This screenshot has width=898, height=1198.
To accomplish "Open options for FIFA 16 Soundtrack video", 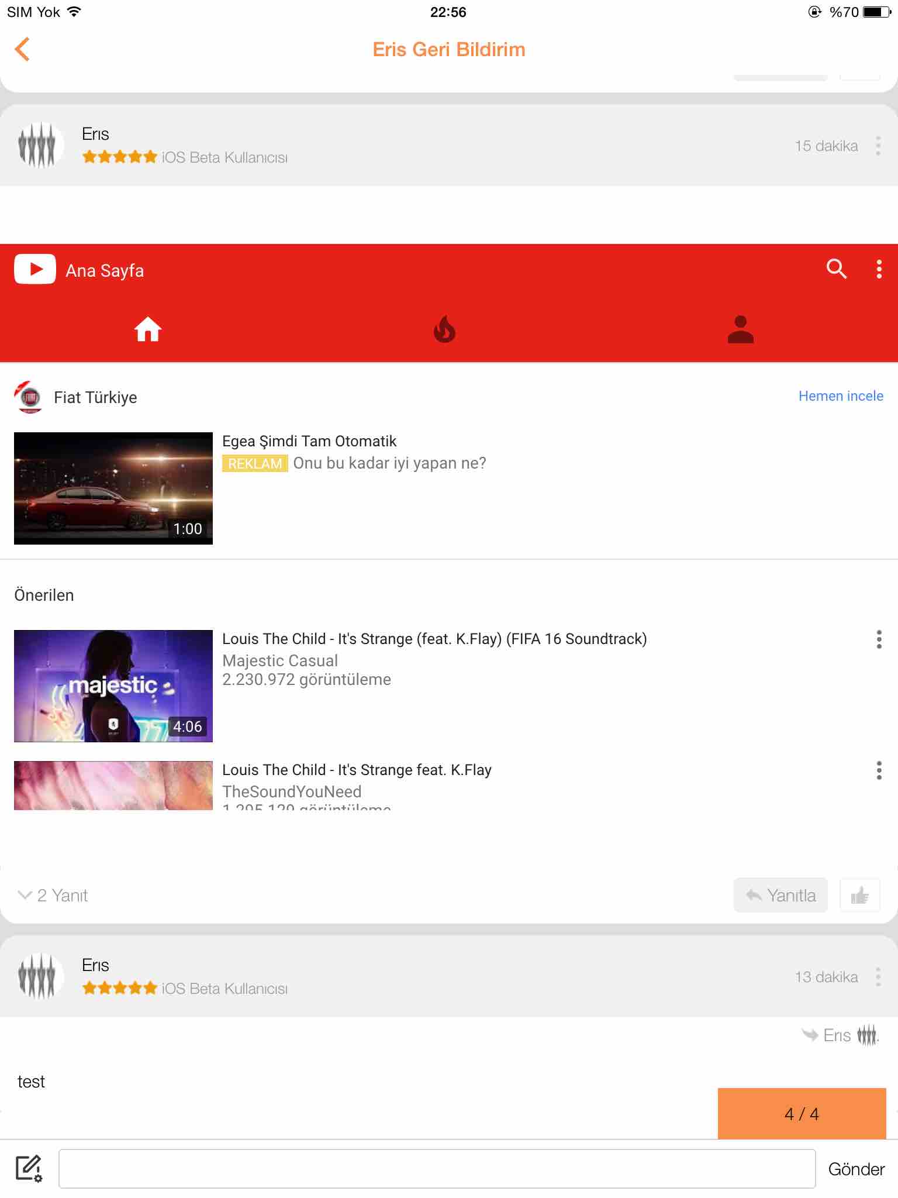I will [x=879, y=639].
